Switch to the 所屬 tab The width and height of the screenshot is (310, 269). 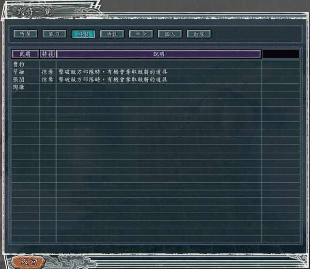[25, 34]
